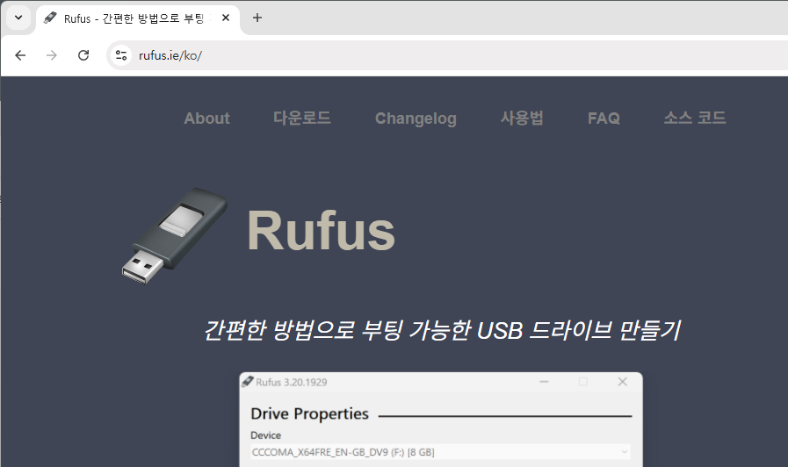Open the FAQ link
The image size is (788, 467).
point(604,119)
